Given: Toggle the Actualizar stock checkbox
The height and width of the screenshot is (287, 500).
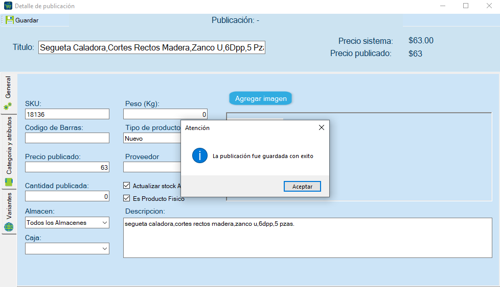Looking at the screenshot, I should click(127, 185).
